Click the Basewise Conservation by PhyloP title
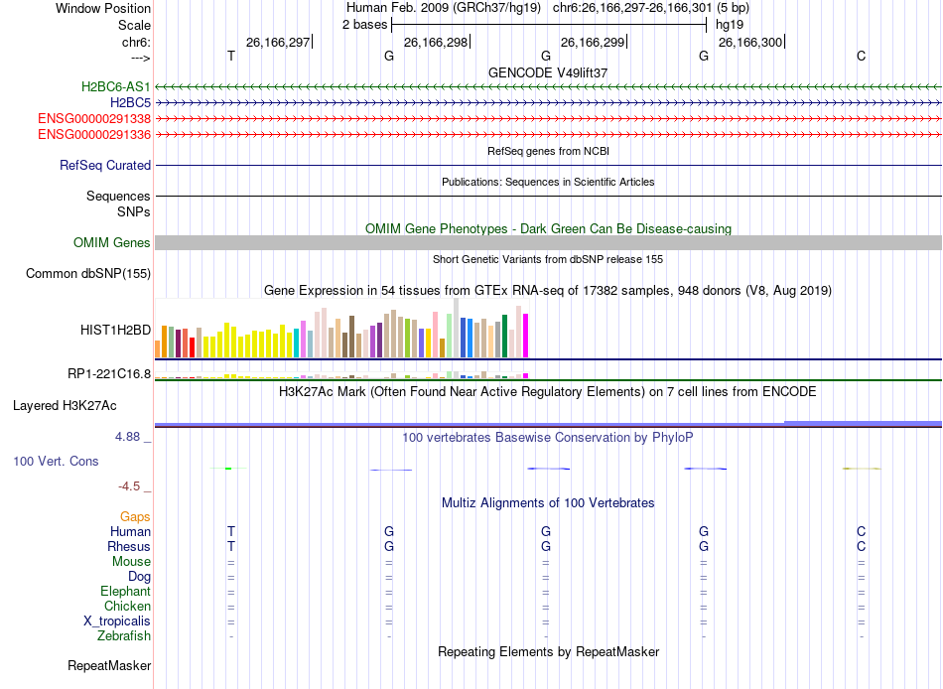Viewport: 943px width, 689px height. pyautogui.click(x=547, y=438)
